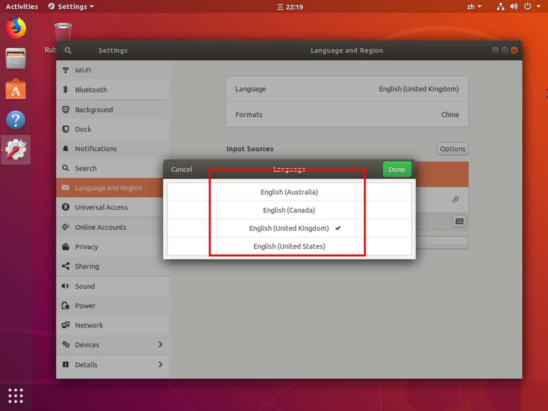Open the Show Applications grid

coord(15,396)
